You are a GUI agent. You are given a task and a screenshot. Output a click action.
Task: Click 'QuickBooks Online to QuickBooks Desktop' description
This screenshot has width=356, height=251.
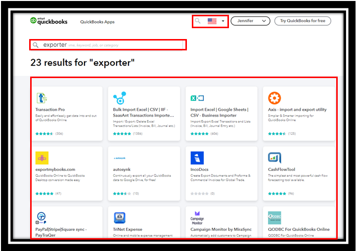[60, 178]
